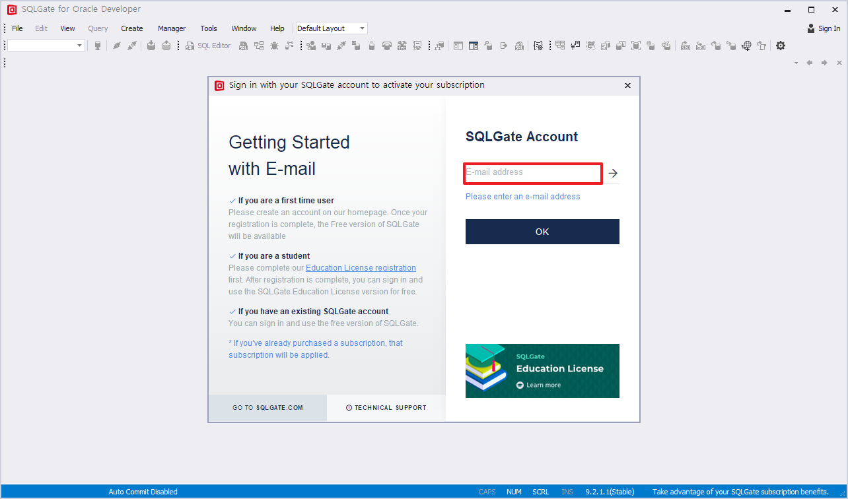This screenshot has width=848, height=499.
Task: Open the Education License registration link
Action: (x=361, y=268)
